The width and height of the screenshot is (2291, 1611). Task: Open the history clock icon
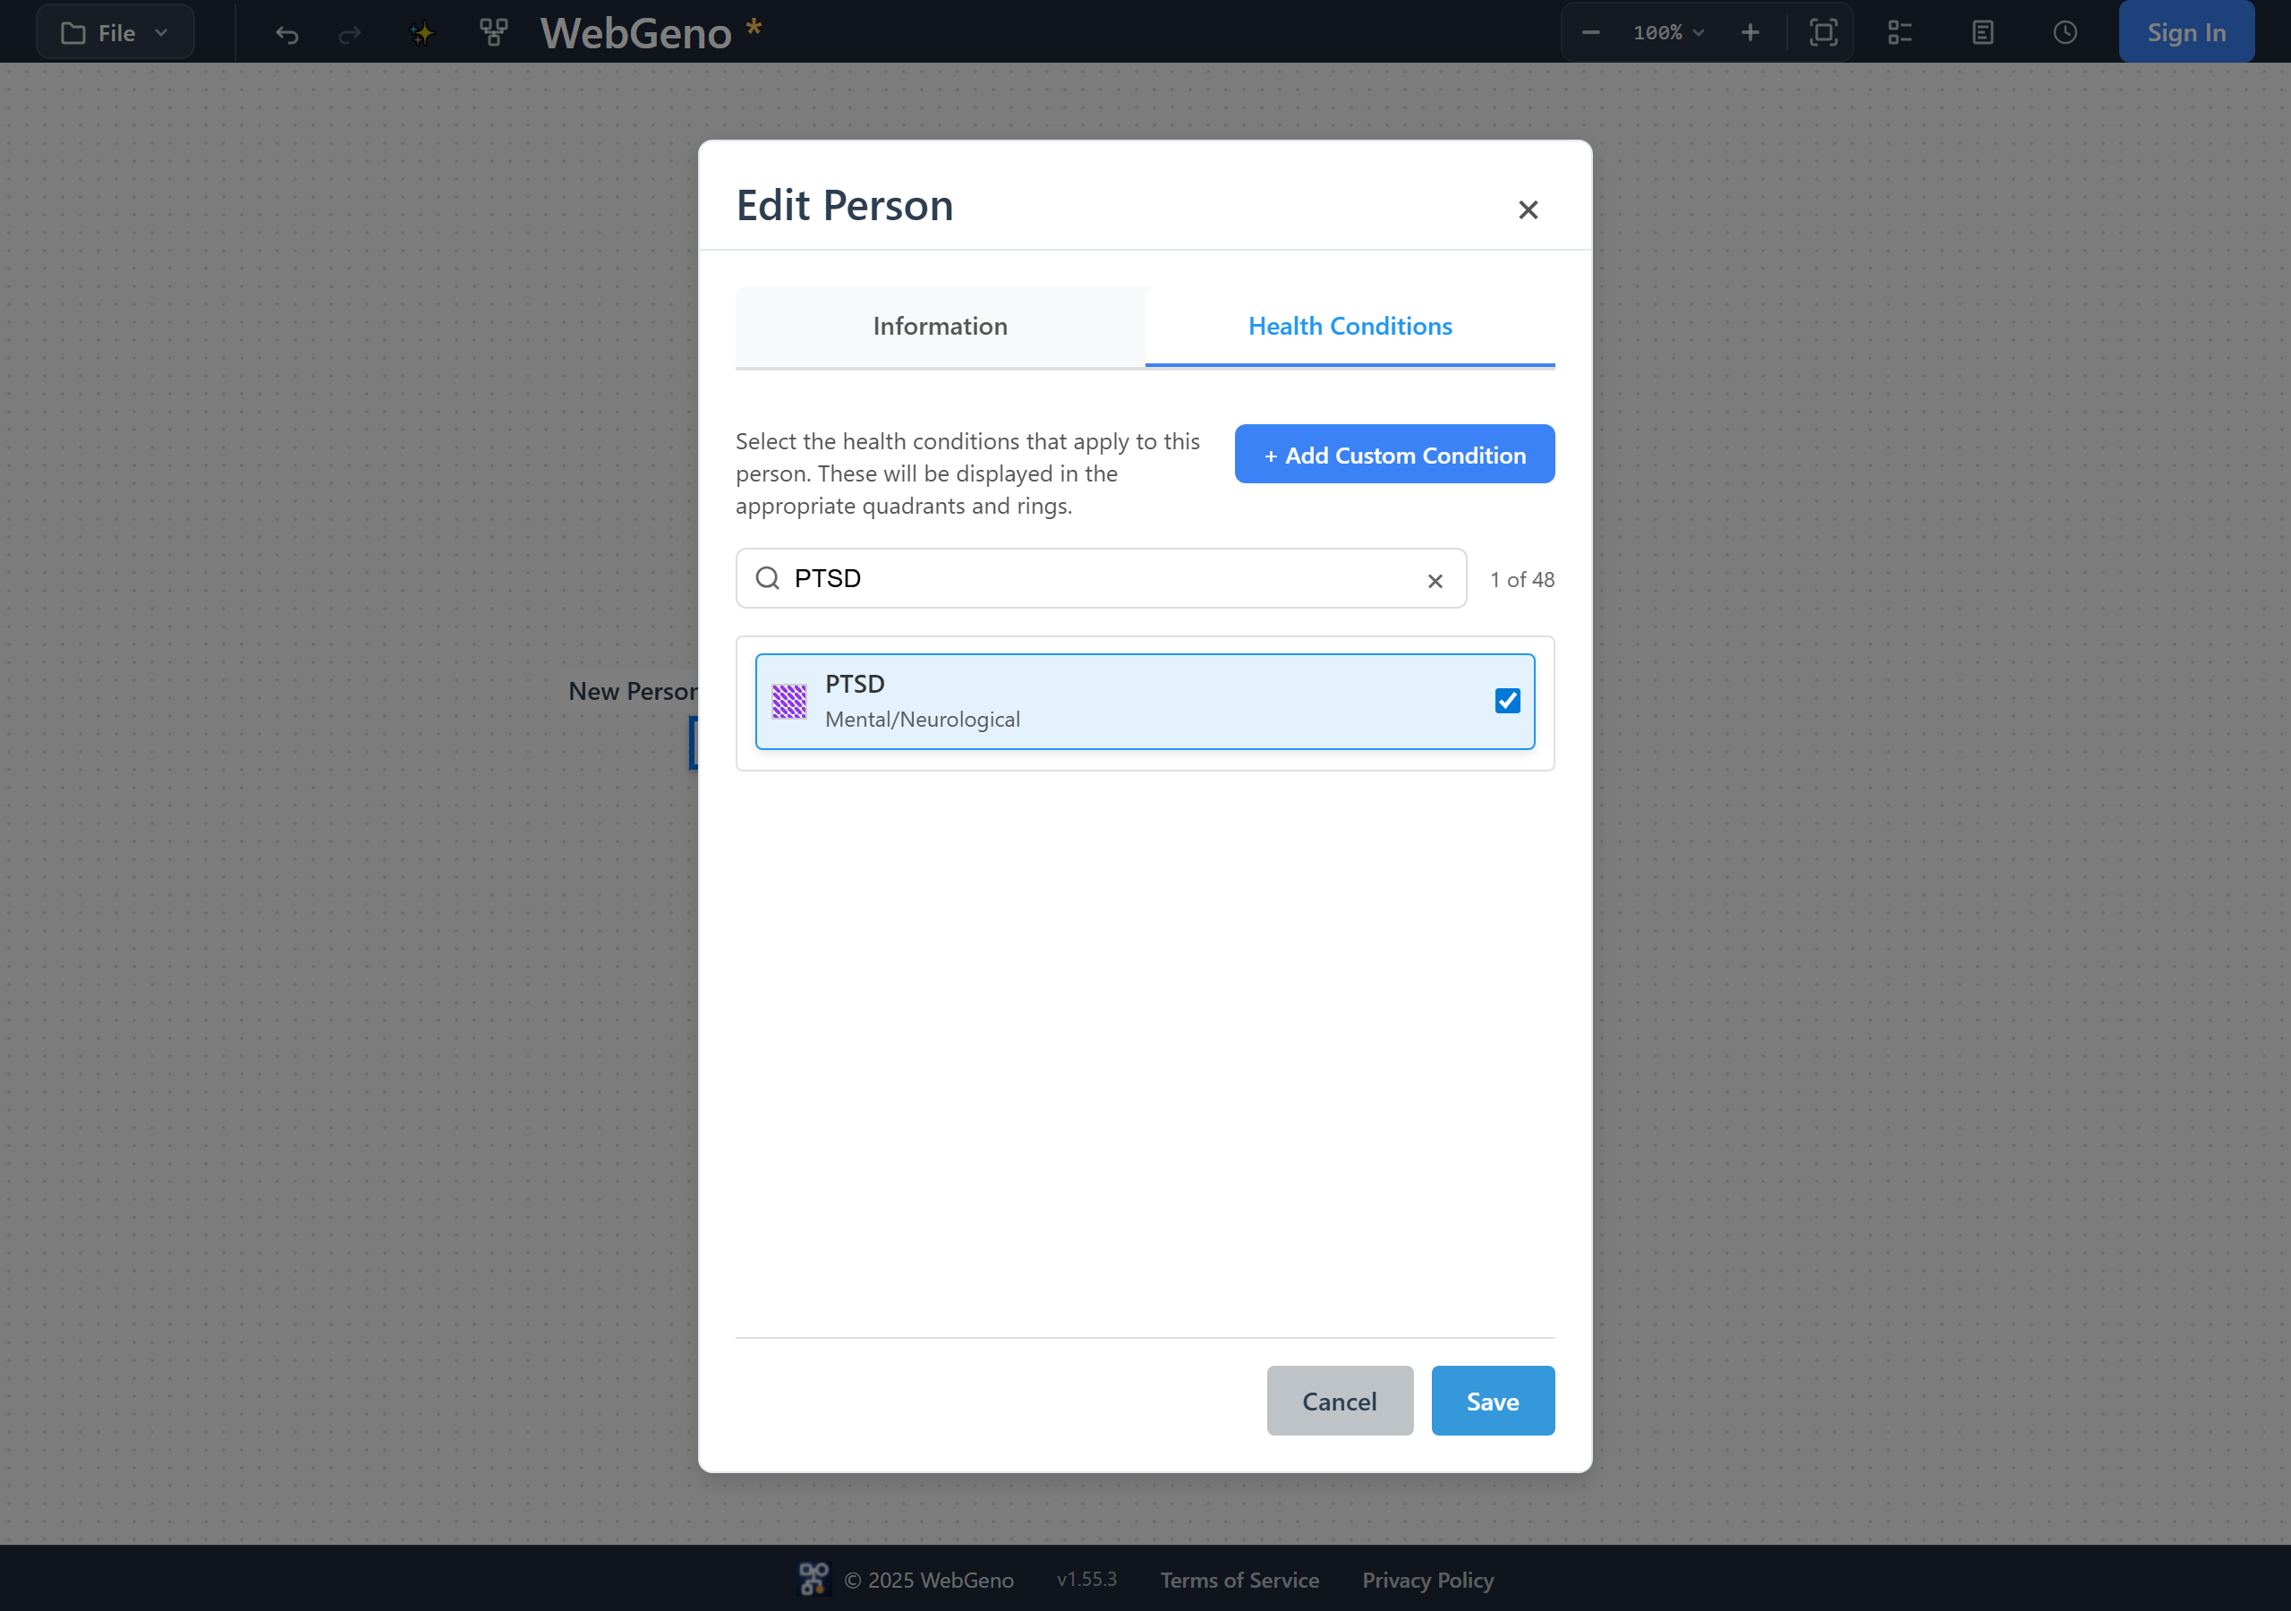(x=2065, y=33)
